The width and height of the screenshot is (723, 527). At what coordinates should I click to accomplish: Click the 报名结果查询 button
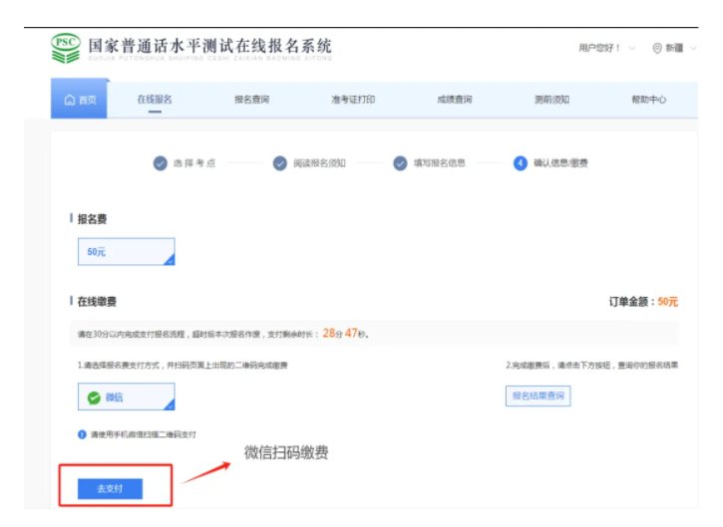pos(538,395)
